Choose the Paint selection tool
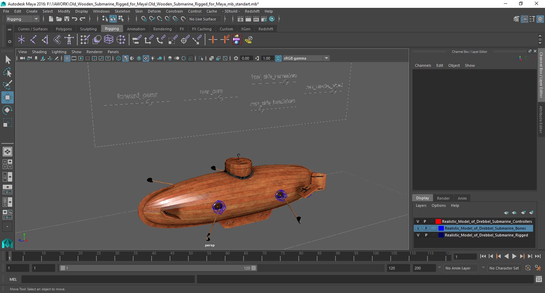The height and width of the screenshot is (293, 545). point(7,84)
